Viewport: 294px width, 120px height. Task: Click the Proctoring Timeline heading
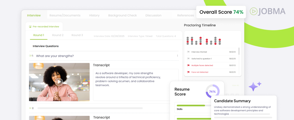click(x=200, y=25)
